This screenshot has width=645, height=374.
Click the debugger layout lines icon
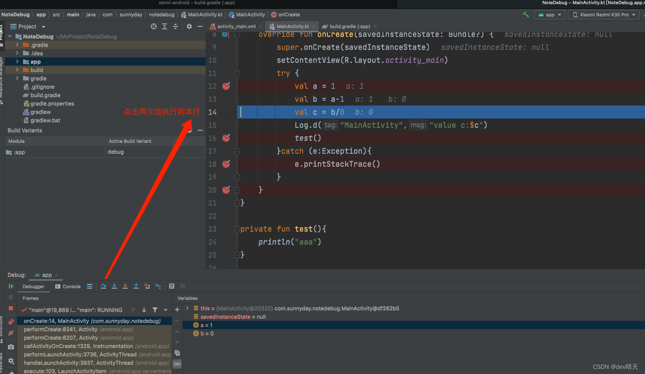point(90,286)
